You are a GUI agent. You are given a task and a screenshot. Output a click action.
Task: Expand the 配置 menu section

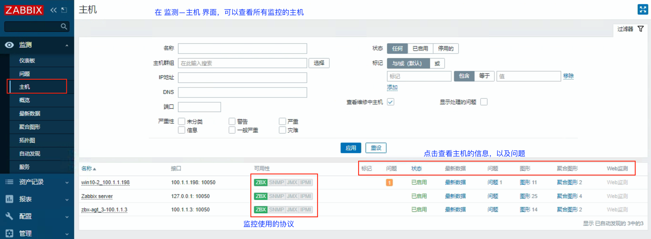coord(67,217)
